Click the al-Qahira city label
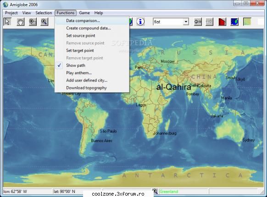 173,87
